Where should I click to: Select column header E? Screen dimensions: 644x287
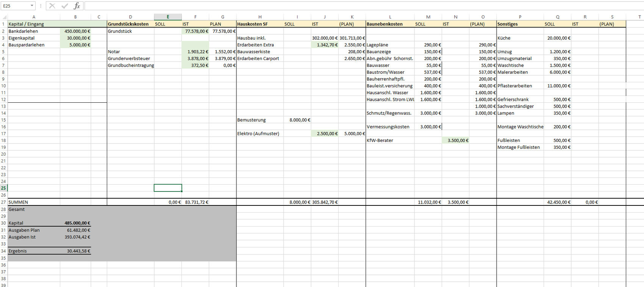pyautogui.click(x=168, y=17)
